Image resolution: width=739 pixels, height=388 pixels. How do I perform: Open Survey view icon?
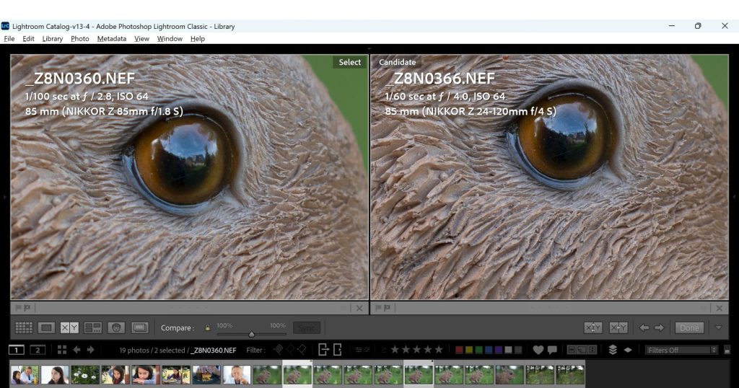click(93, 327)
